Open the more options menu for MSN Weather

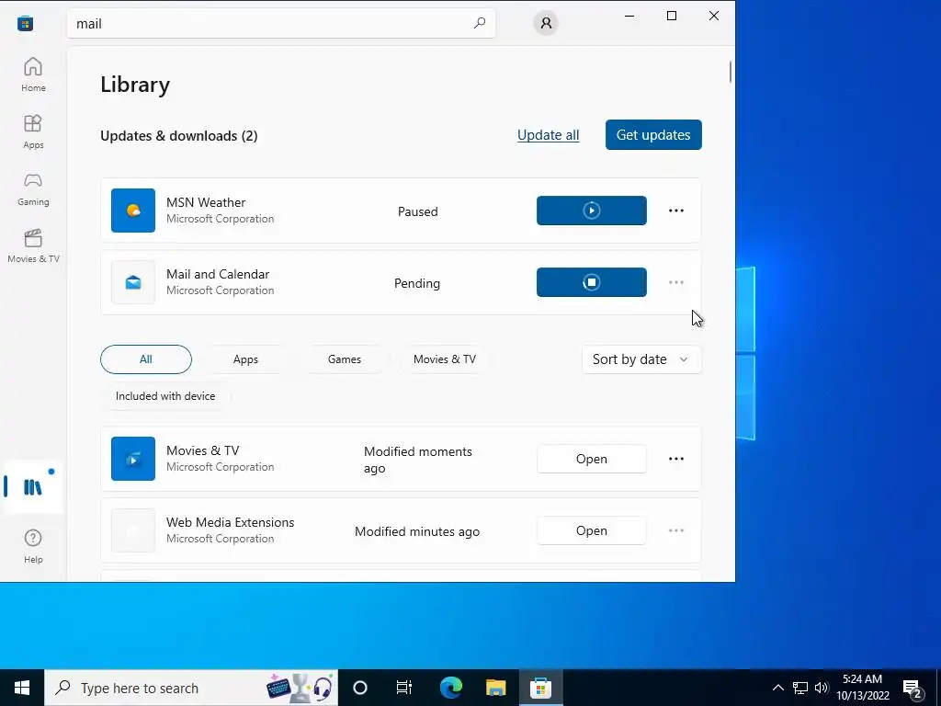point(675,211)
